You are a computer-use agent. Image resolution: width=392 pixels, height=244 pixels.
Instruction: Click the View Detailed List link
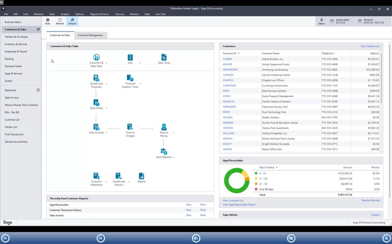tap(370, 46)
